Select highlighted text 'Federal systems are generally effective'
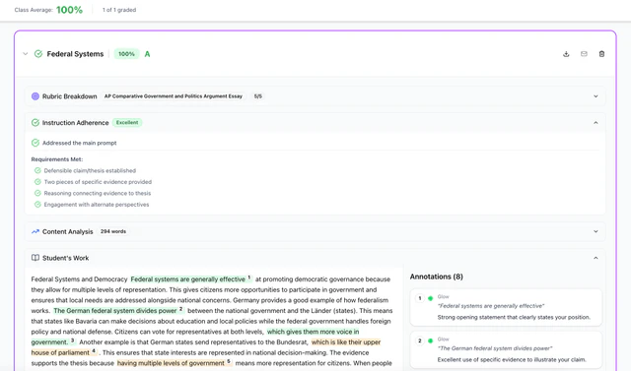631x371 pixels. pos(188,279)
